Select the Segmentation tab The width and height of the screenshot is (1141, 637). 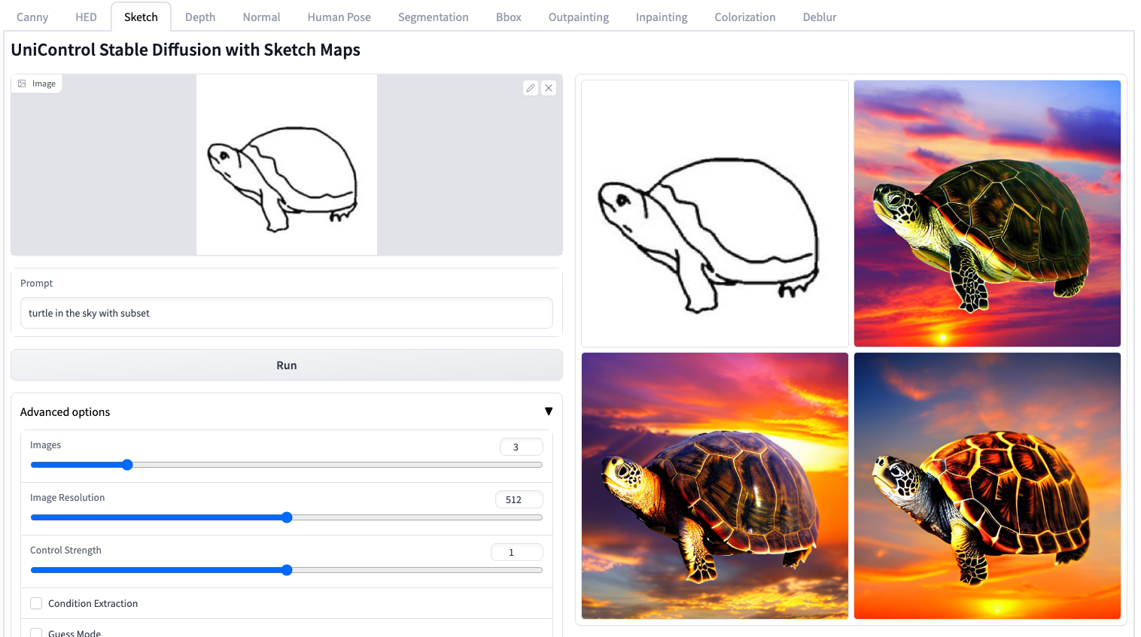pos(433,17)
